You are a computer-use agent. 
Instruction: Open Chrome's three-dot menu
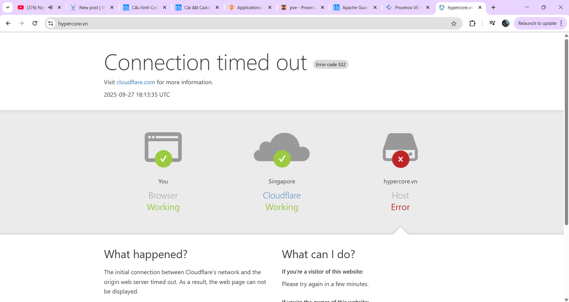[x=561, y=23]
